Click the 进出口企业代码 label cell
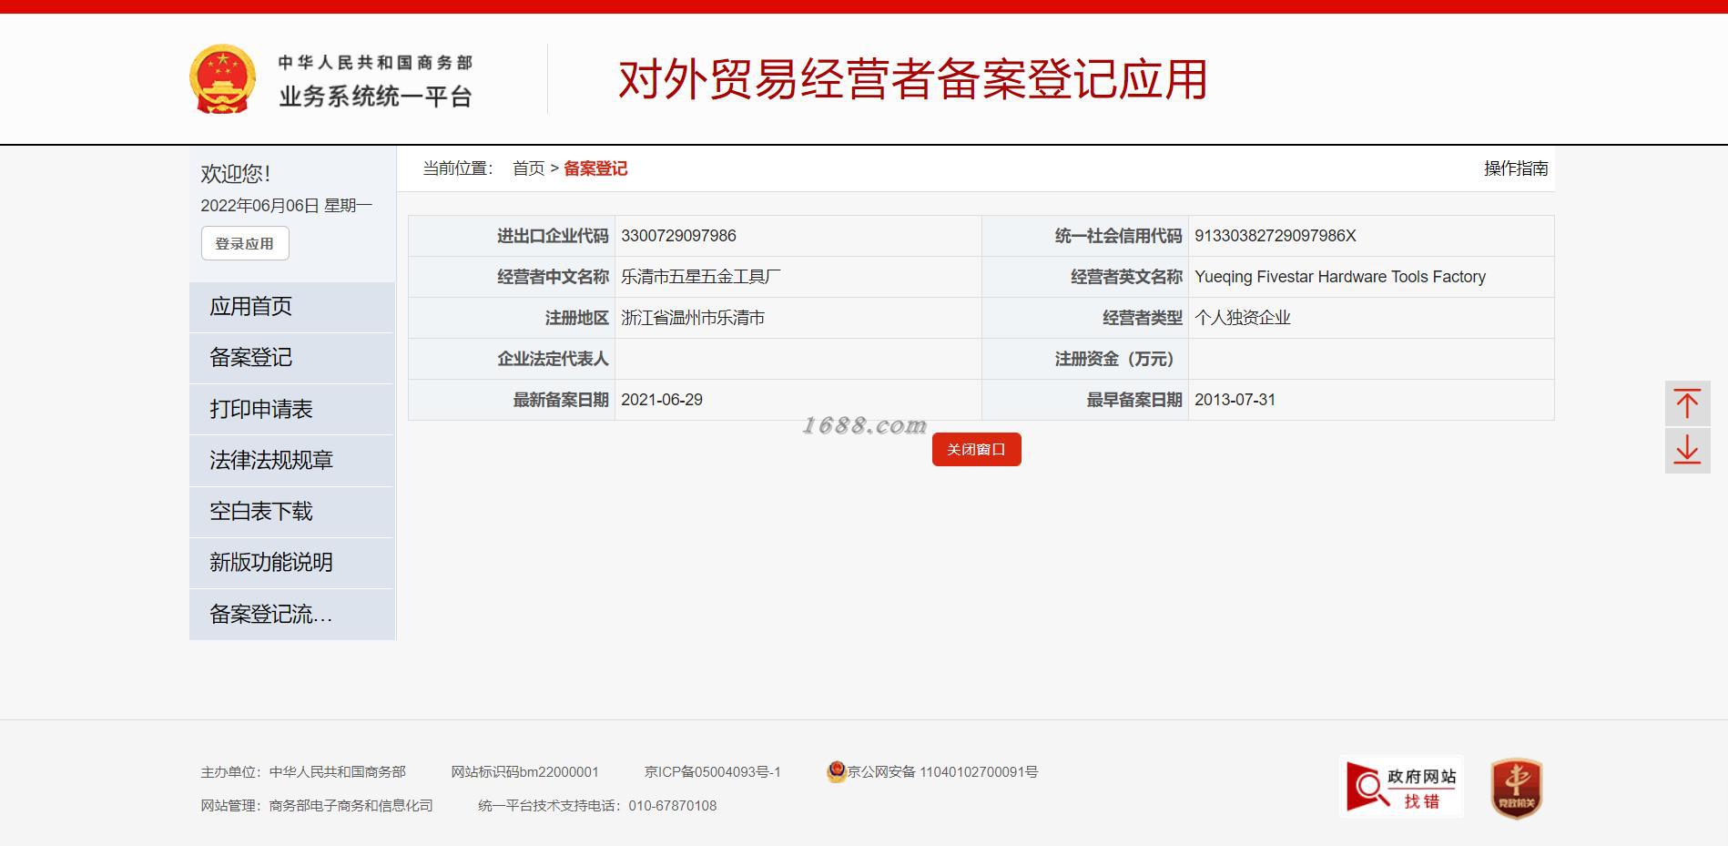 pos(512,236)
